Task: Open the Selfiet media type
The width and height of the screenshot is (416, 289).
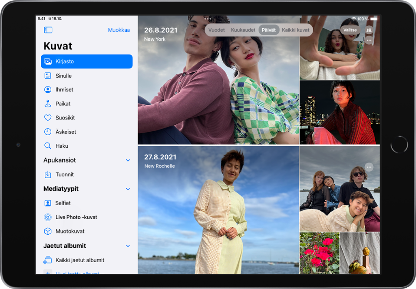Action: [x=63, y=203]
